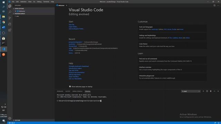Image resolution: width=221 pixels, height=124 pixels.
Task: Open the Terminal menu
Action: 46,2
